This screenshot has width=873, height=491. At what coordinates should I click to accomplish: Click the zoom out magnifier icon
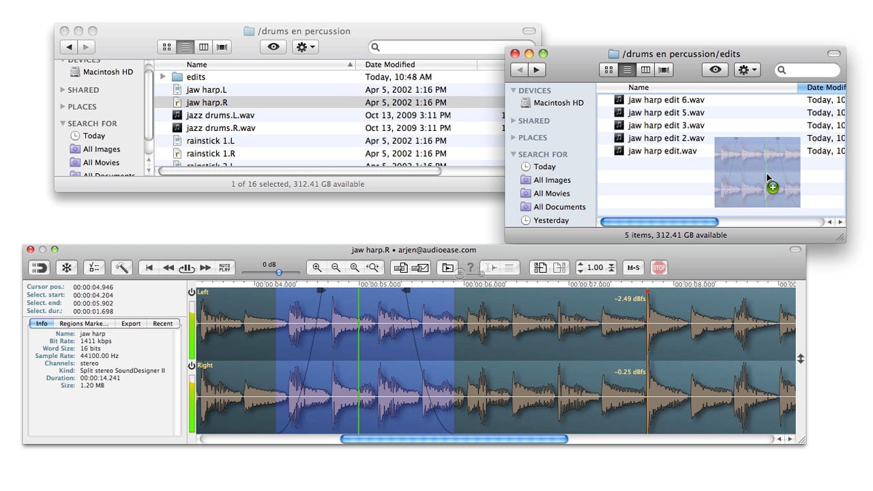(x=336, y=268)
